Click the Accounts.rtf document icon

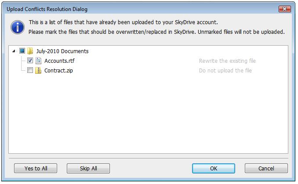pyautogui.click(x=38, y=61)
